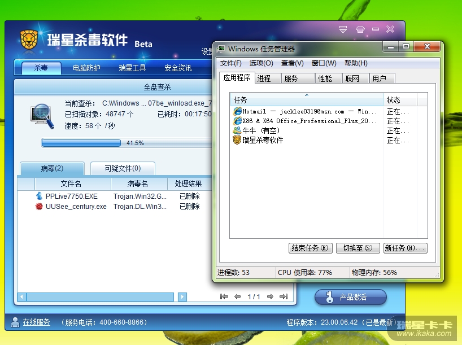Click the X86 & X64 Office IE icon
Viewport: 462px width, 345px height.
click(237, 121)
